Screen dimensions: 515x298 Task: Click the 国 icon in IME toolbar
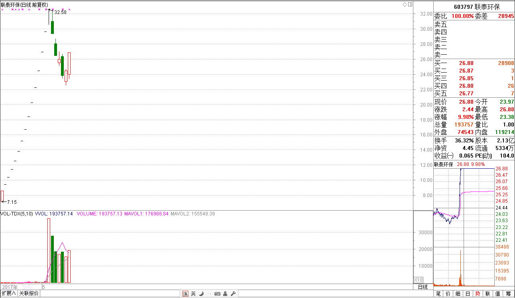tap(185, 294)
